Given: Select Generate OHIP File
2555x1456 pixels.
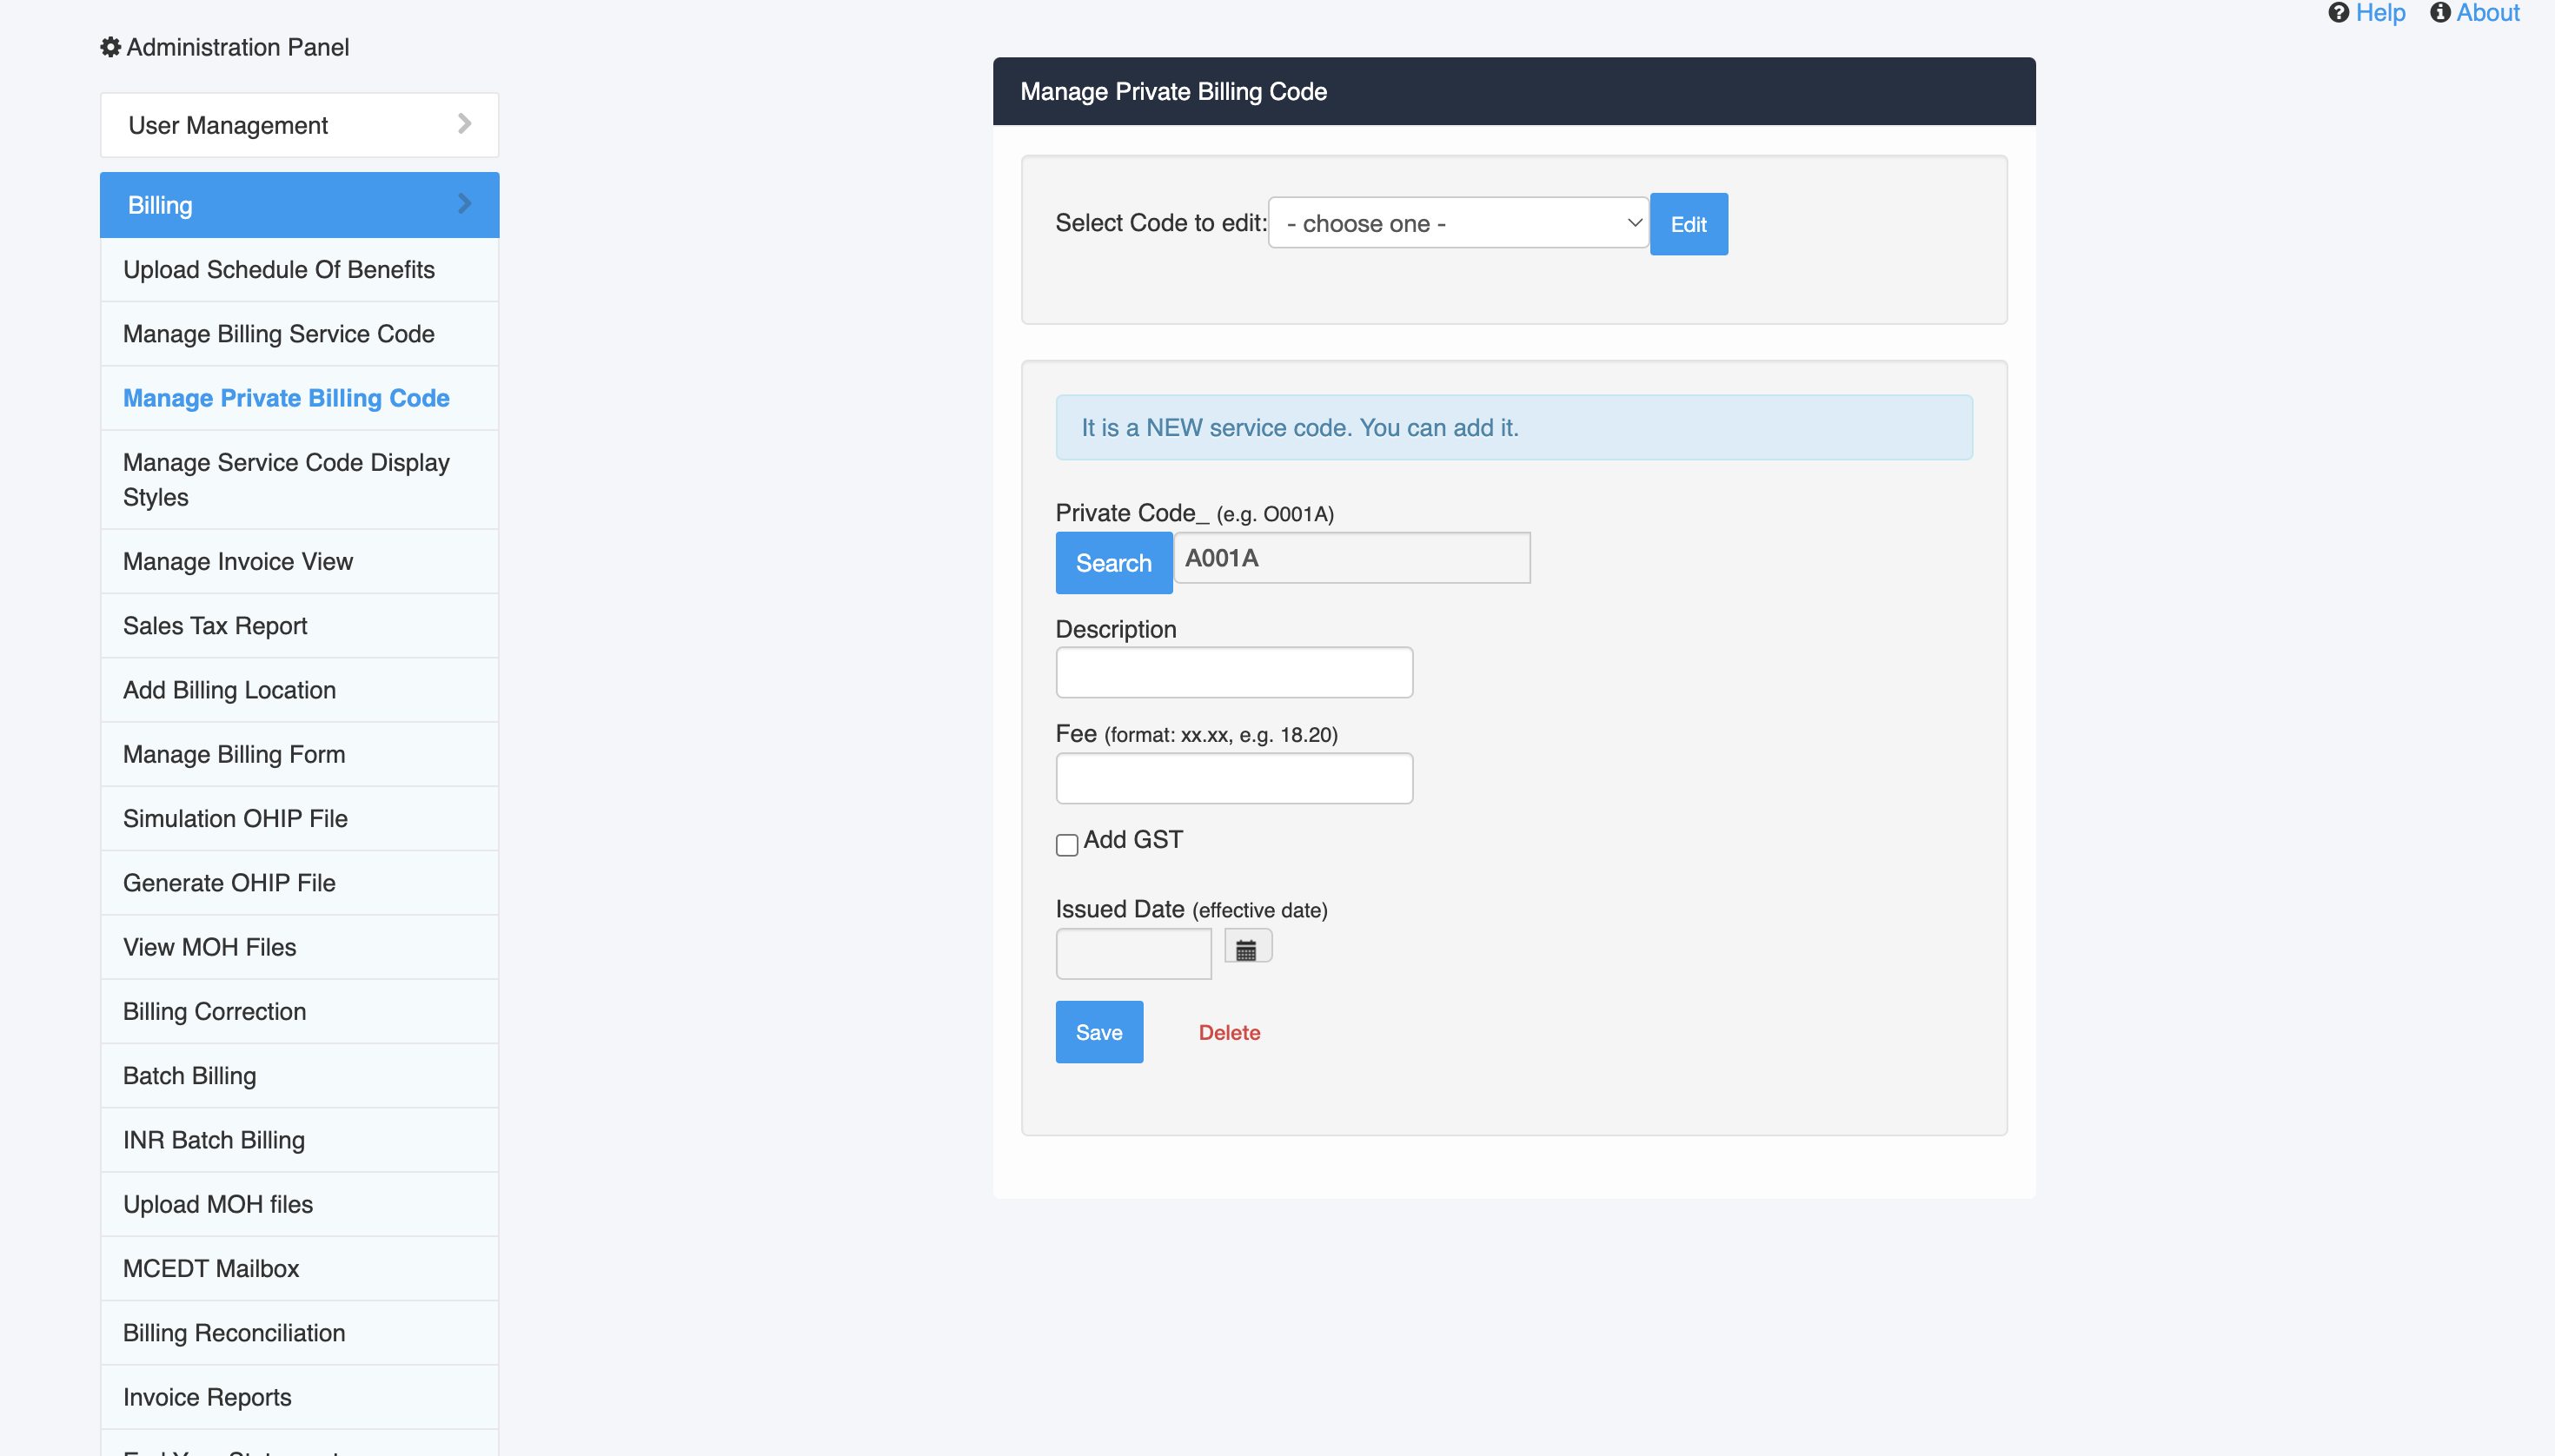Looking at the screenshot, I should click(299, 883).
